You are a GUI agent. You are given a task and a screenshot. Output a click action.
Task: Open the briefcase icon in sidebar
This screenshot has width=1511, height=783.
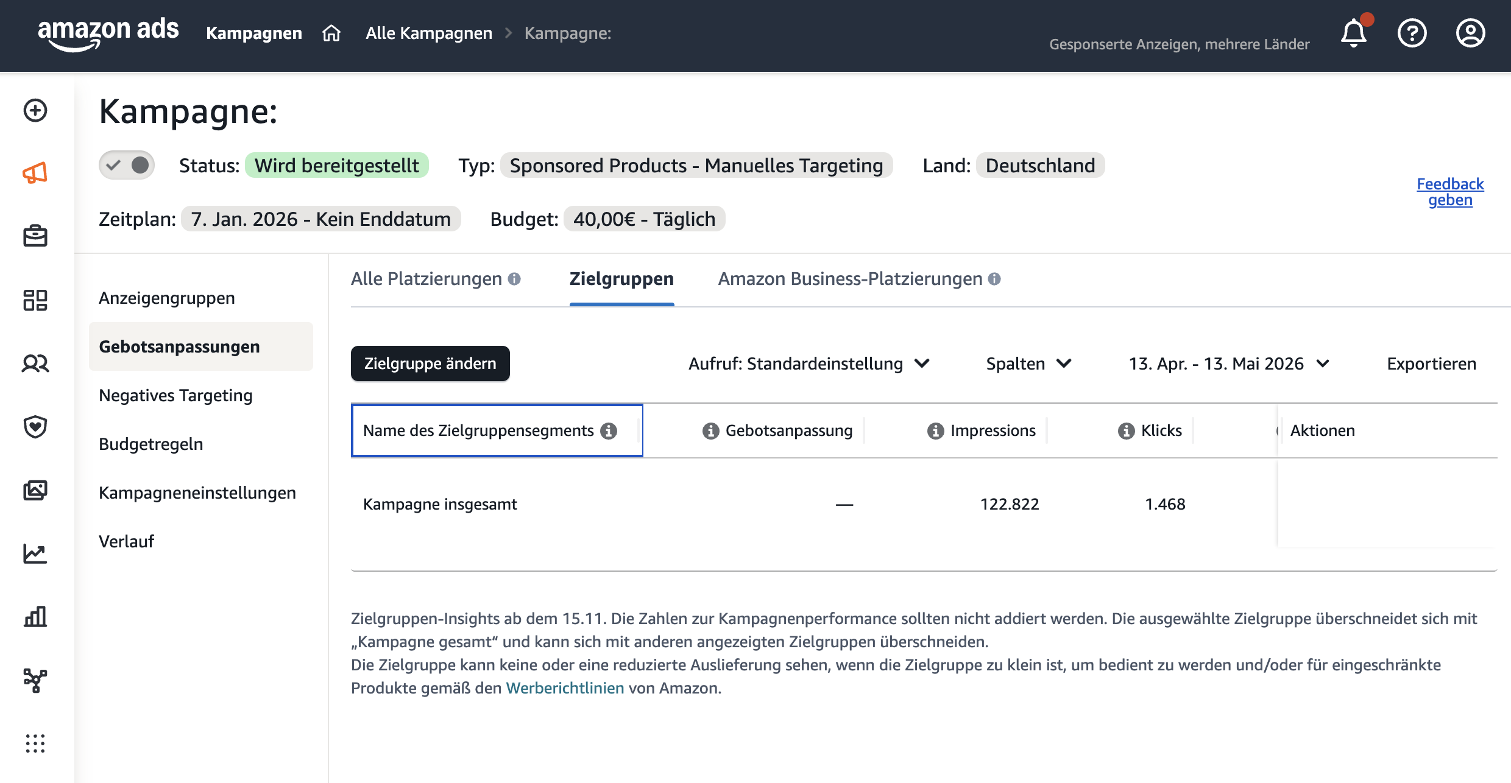coord(35,236)
